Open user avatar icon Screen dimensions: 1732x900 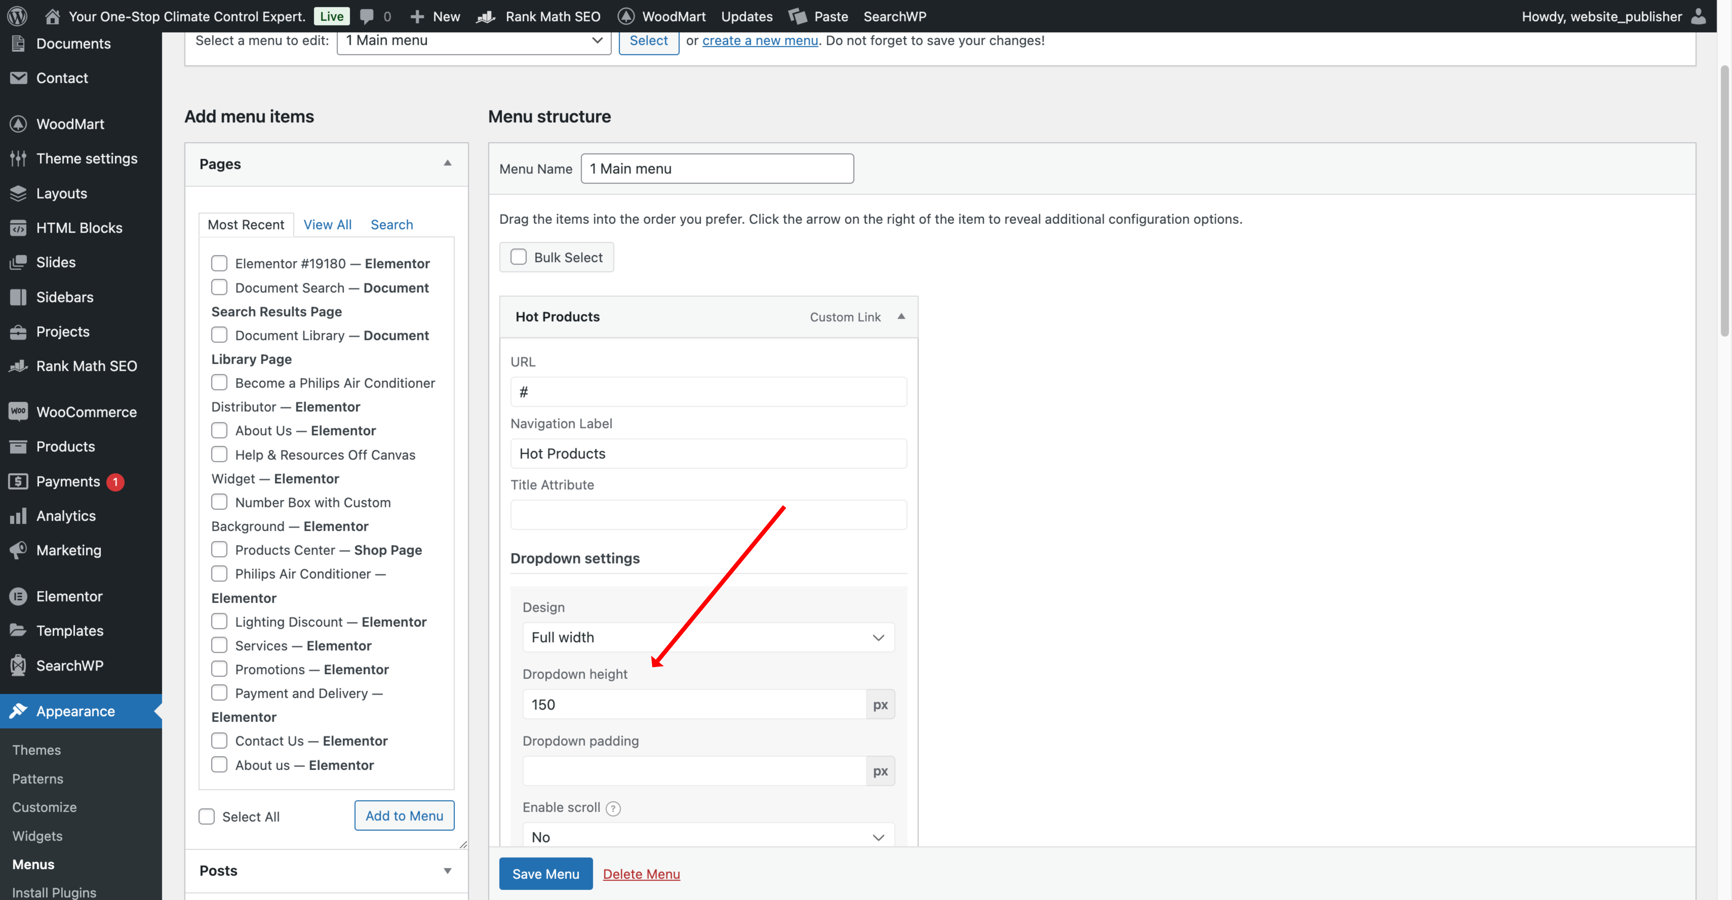click(x=1698, y=16)
